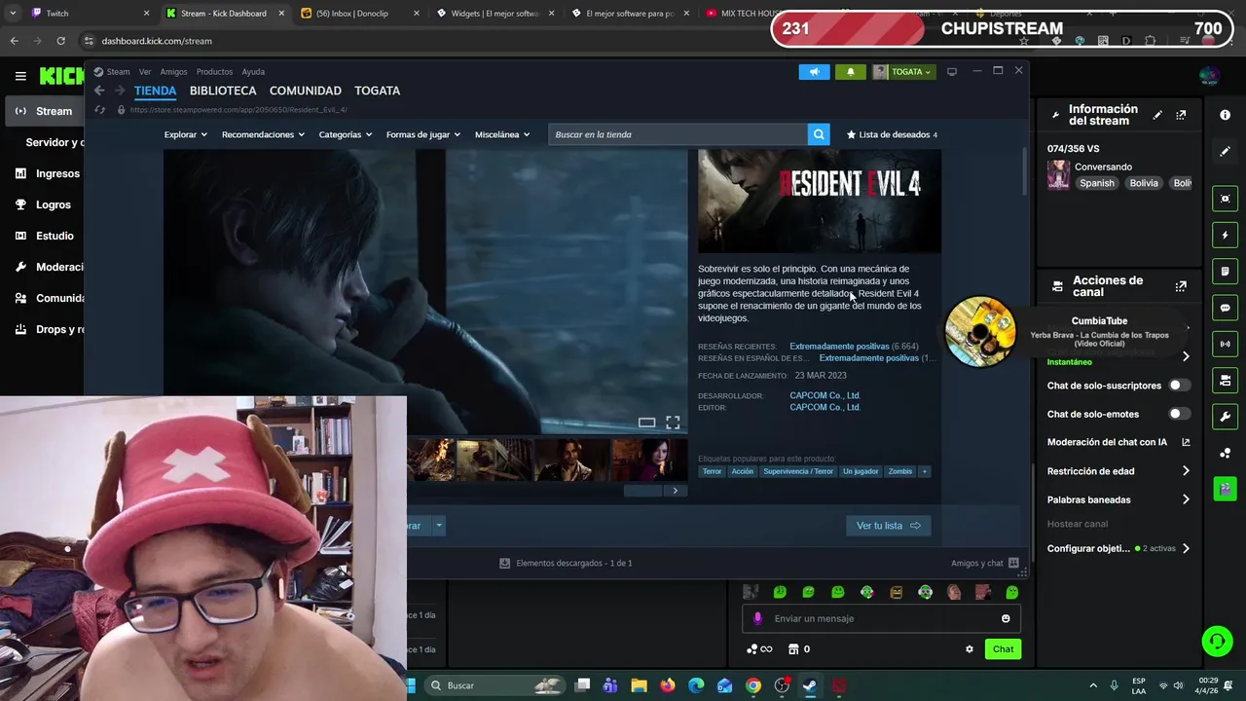Select Logros in Kick sidebar
This screenshot has height=701, width=1246.
[x=43, y=204]
